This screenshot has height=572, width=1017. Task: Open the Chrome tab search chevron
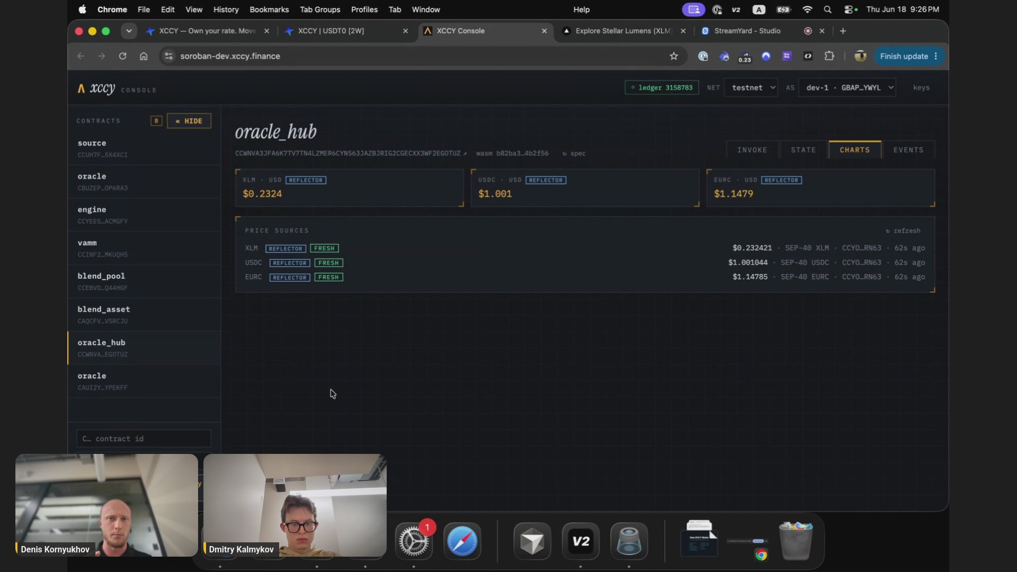129,31
